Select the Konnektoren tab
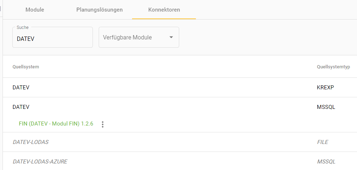This screenshot has width=357, height=170. [164, 10]
